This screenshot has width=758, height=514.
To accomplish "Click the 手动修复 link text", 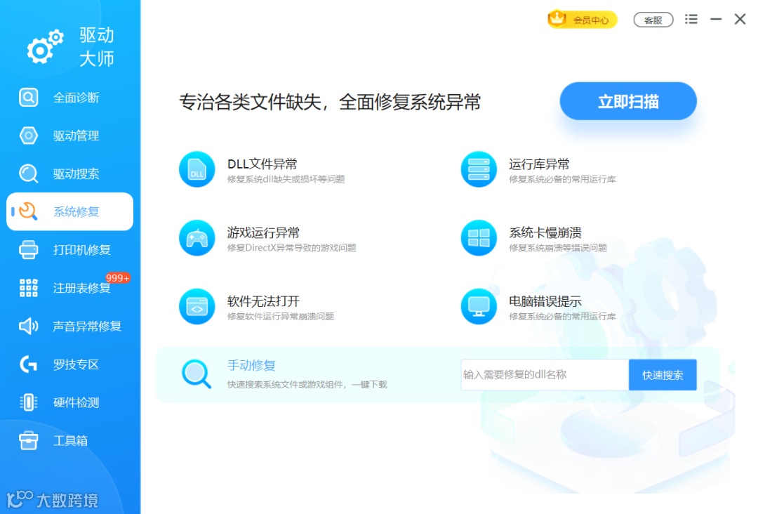I will pyautogui.click(x=251, y=365).
